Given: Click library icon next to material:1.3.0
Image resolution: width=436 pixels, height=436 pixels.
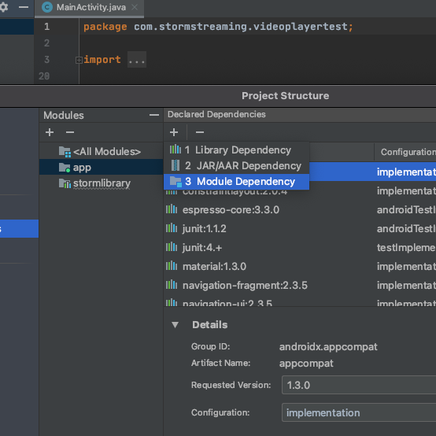Looking at the screenshot, I should click(172, 266).
